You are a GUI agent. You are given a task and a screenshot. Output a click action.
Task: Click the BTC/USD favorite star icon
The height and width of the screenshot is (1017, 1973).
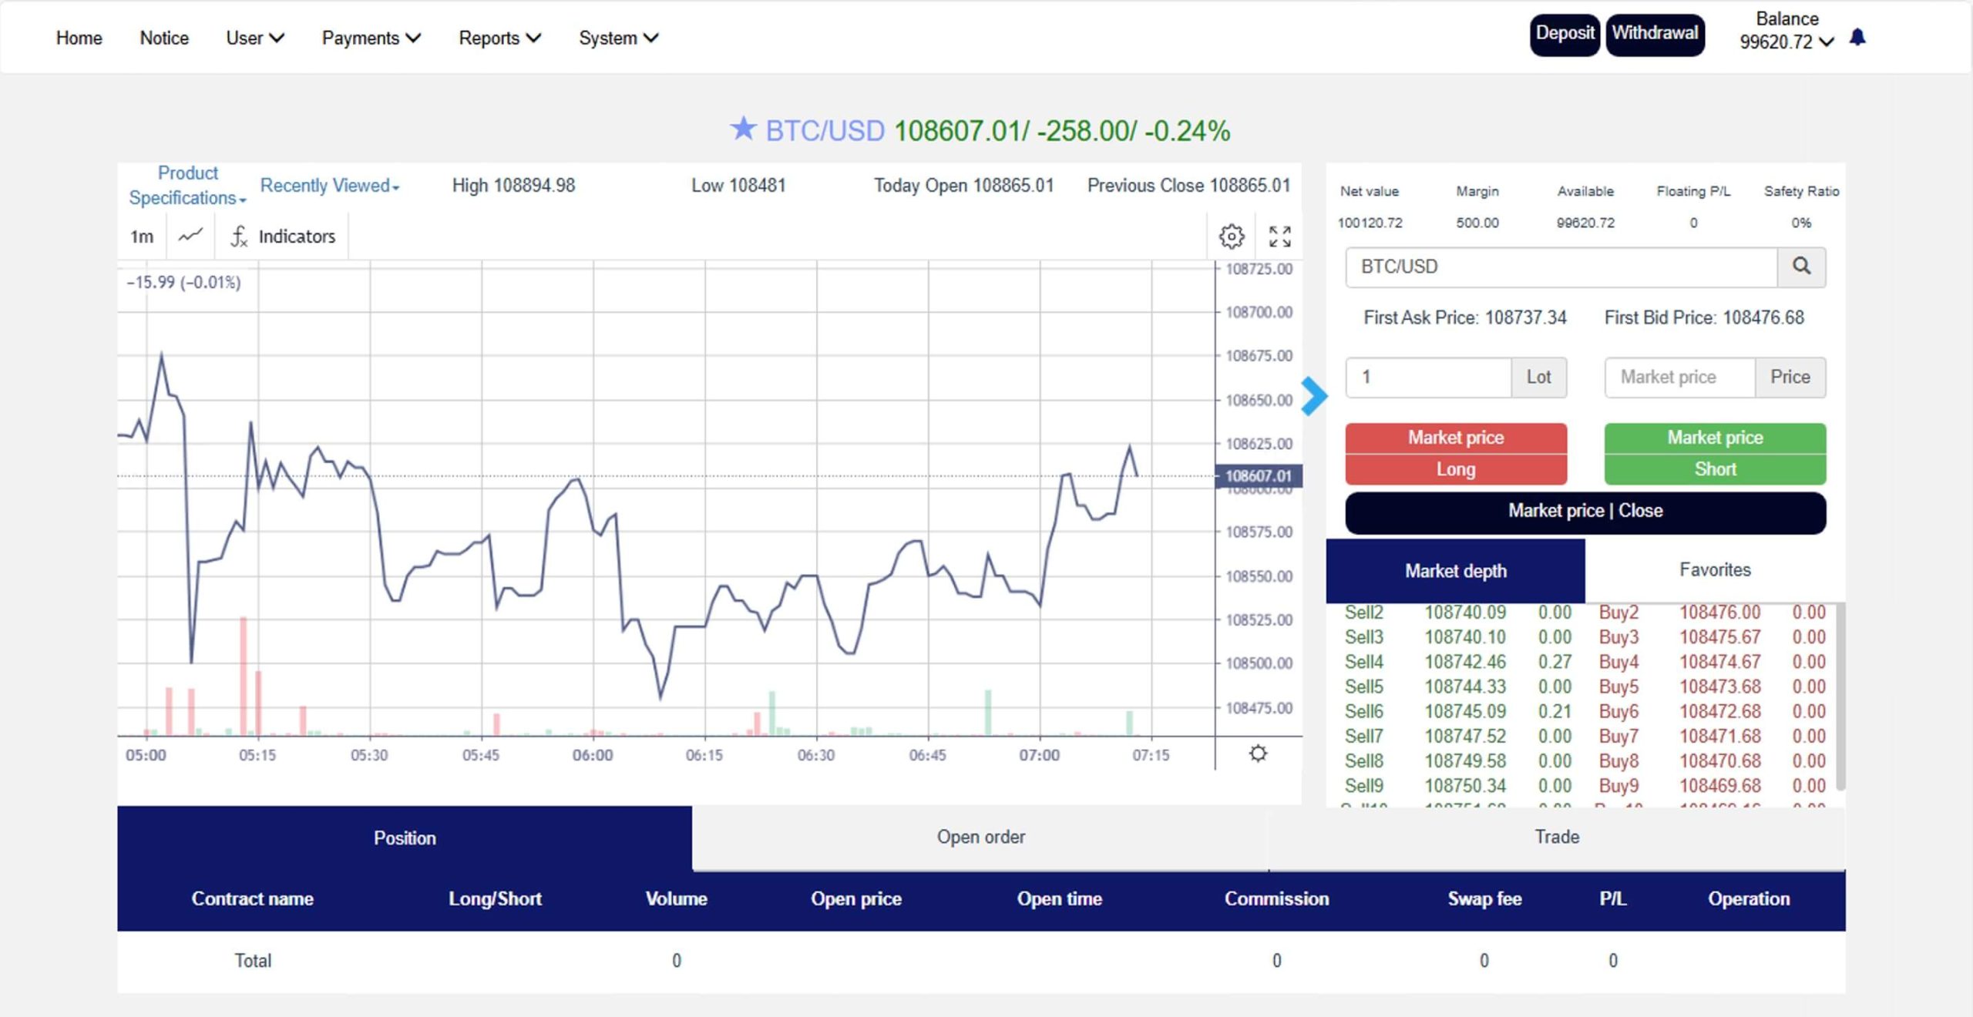point(743,129)
